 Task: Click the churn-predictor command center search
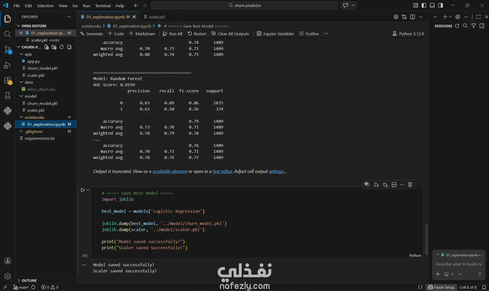244,5
